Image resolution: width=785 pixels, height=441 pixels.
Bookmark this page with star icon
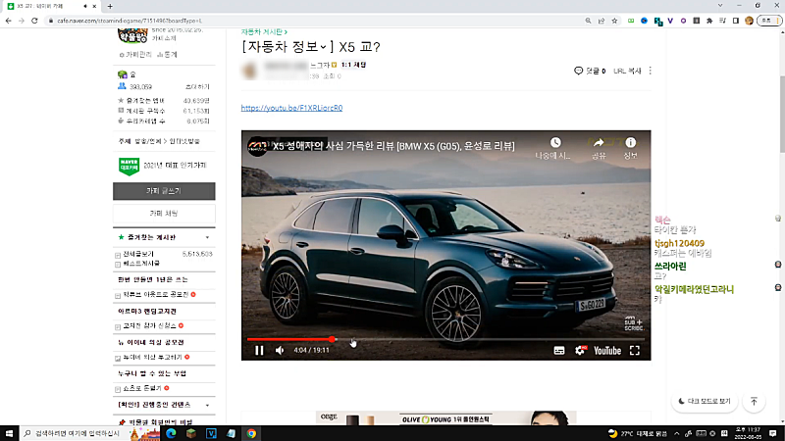(614, 21)
